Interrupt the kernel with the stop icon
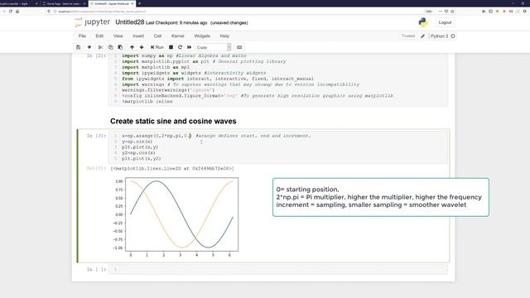The height and width of the screenshot is (298, 530). (x=171, y=47)
